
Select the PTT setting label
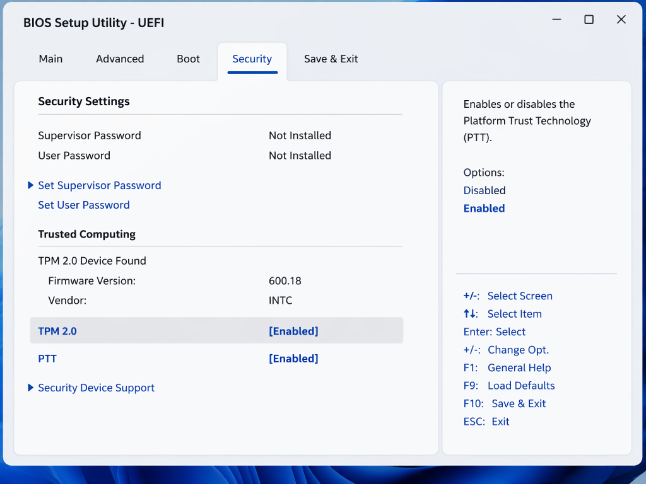[x=47, y=359]
